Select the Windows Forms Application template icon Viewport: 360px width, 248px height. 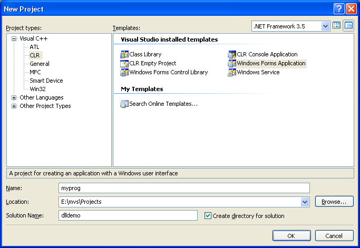pos(232,63)
